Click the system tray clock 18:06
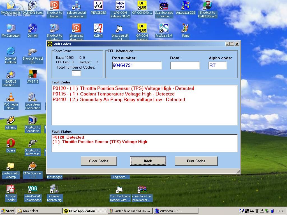The height and width of the screenshot is (215, 287). click(280, 211)
